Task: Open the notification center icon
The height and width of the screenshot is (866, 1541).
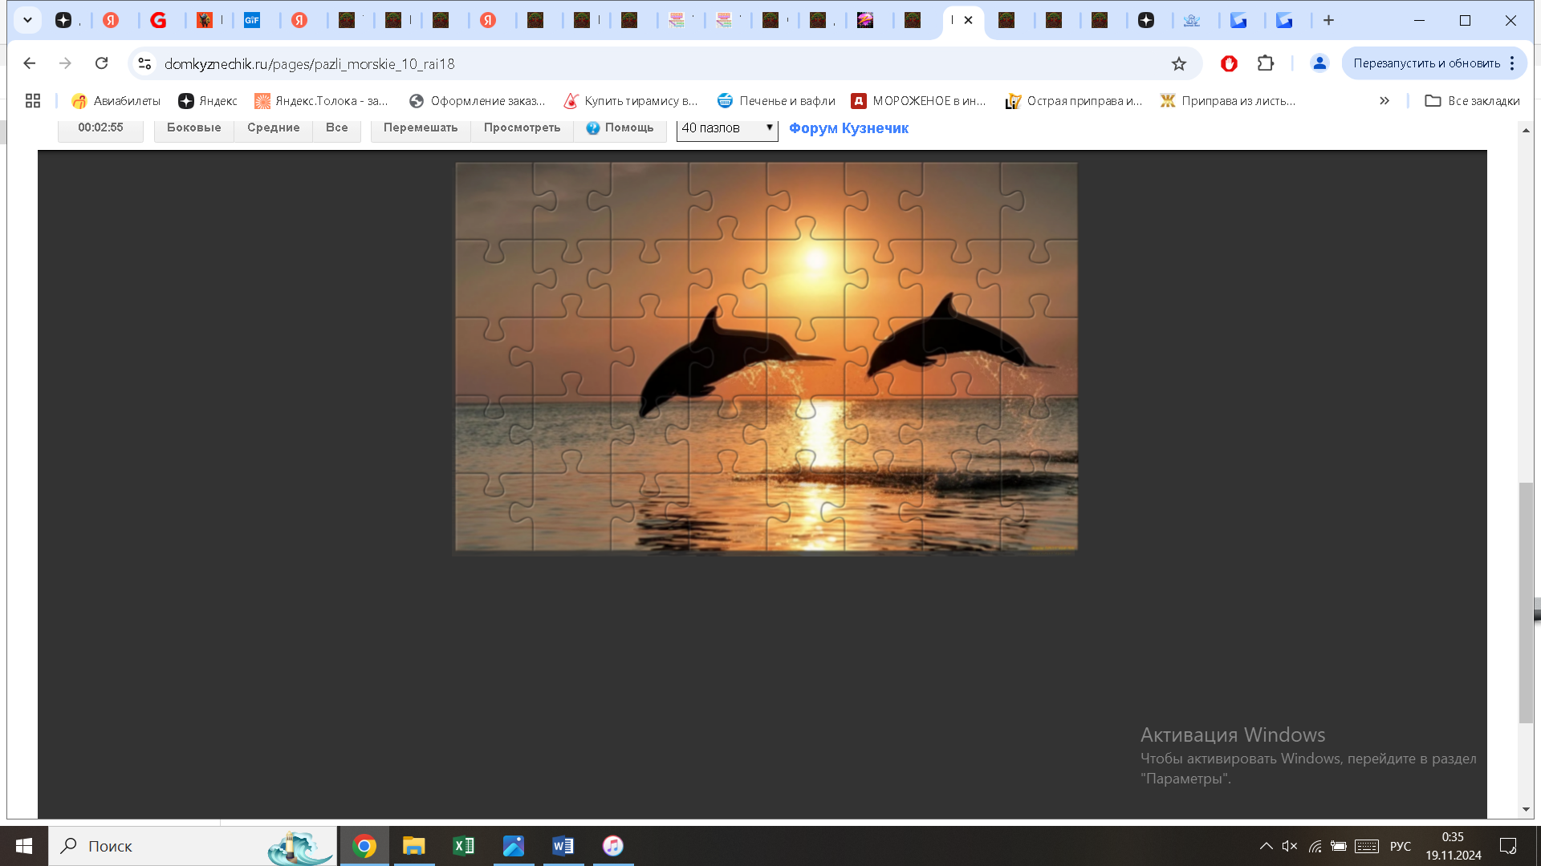Action: tap(1508, 846)
